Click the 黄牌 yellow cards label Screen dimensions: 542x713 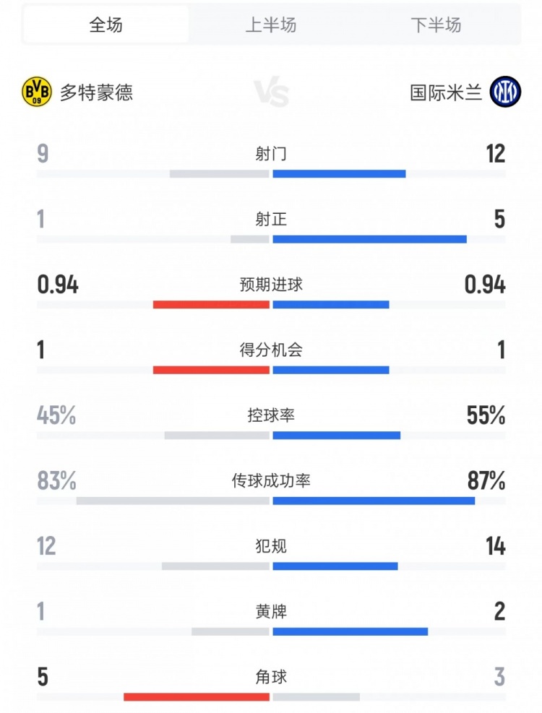pyautogui.click(x=271, y=612)
